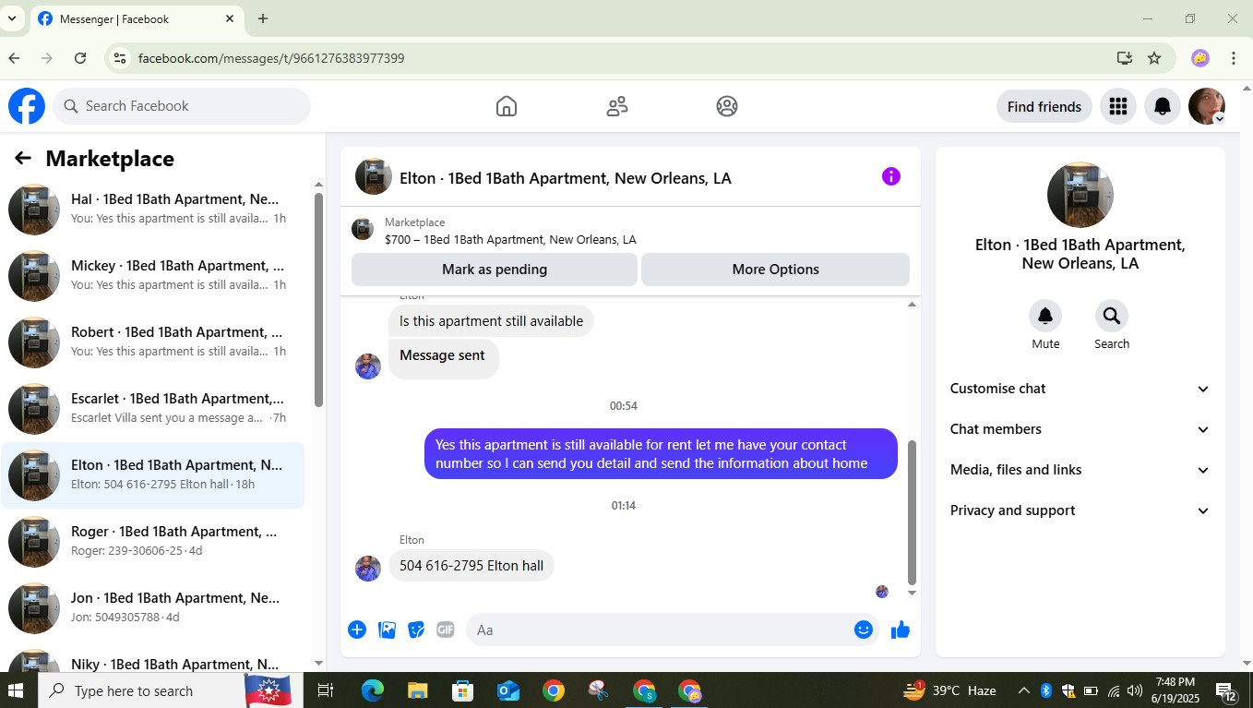Open File Explorer from the taskbar
This screenshot has height=708, width=1253.
[418, 690]
